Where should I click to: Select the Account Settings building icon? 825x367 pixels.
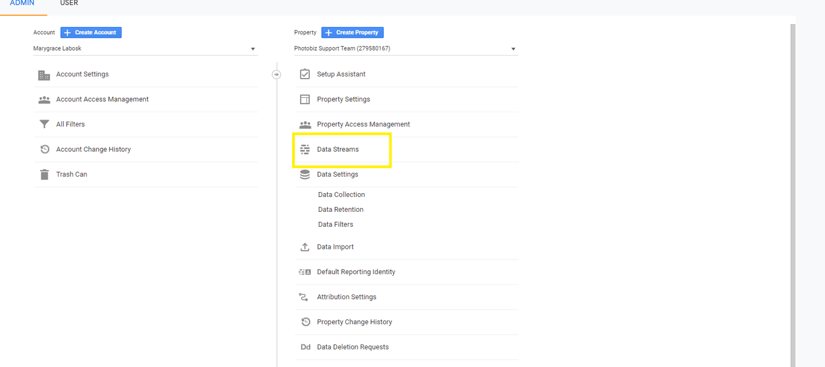44,74
